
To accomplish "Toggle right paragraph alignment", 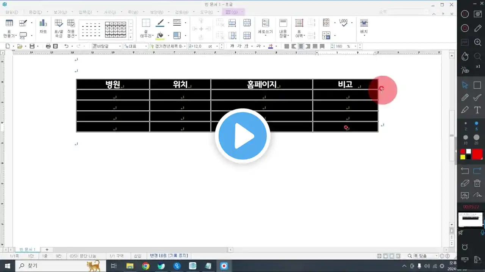I will pyautogui.click(x=308, y=46).
